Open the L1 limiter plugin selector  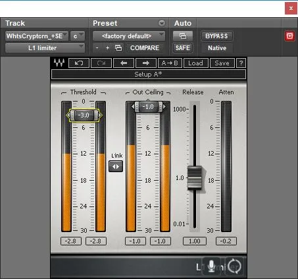click(45, 47)
